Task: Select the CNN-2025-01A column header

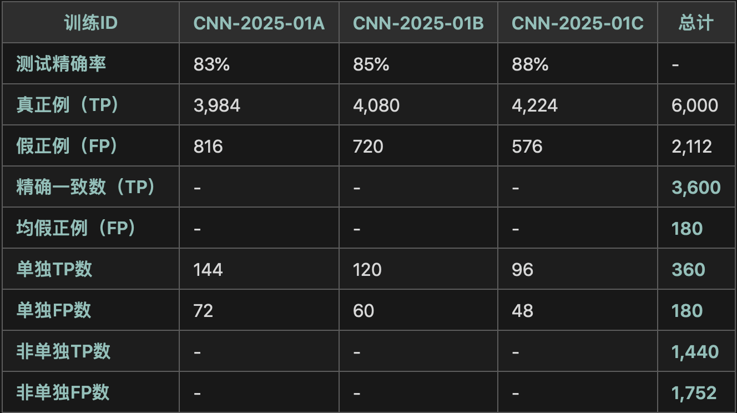Action: point(259,23)
